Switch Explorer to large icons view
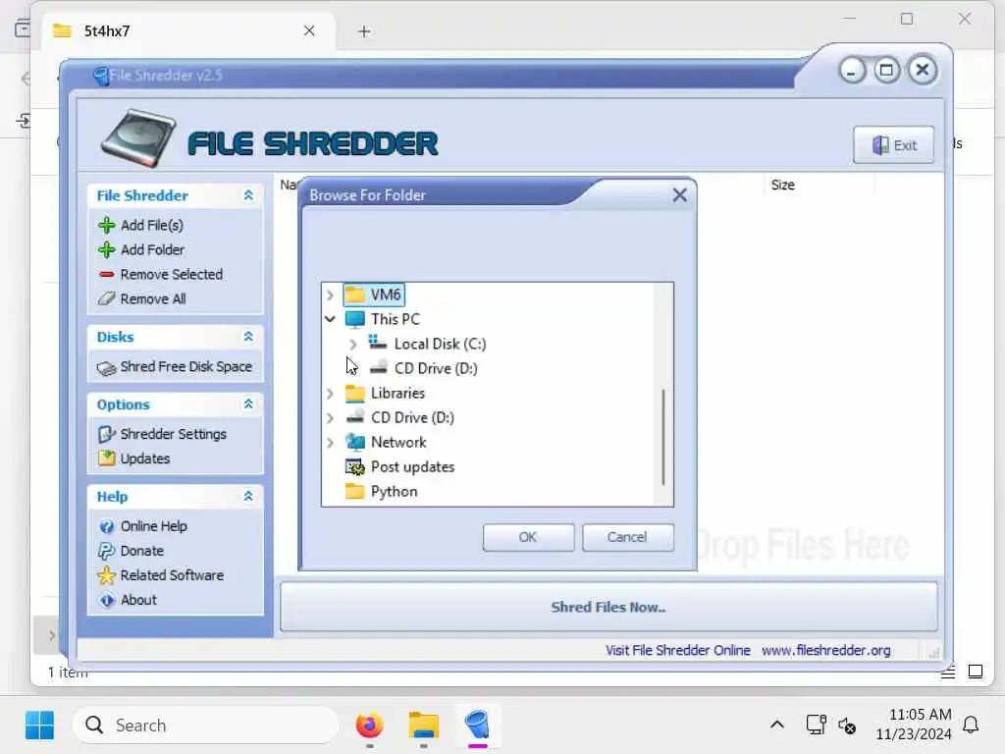Image resolution: width=1005 pixels, height=754 pixels. click(x=976, y=672)
